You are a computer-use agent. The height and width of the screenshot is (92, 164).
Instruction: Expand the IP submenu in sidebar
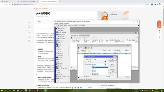click(x=59, y=47)
